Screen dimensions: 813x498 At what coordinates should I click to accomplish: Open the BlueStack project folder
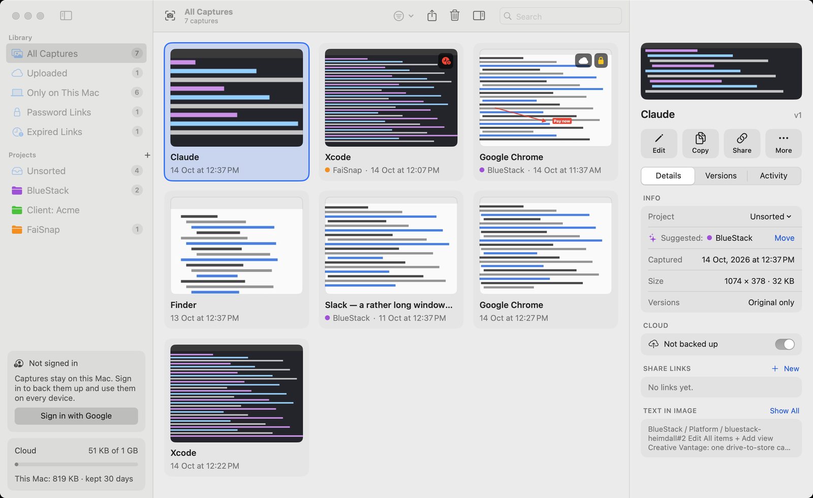pyautogui.click(x=76, y=191)
